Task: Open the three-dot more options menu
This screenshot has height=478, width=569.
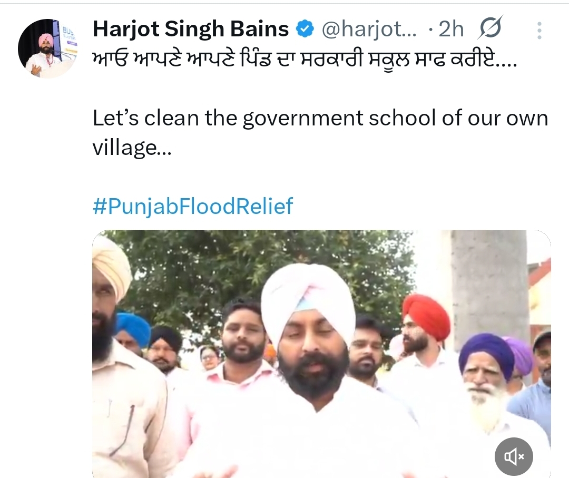Action: [539, 31]
